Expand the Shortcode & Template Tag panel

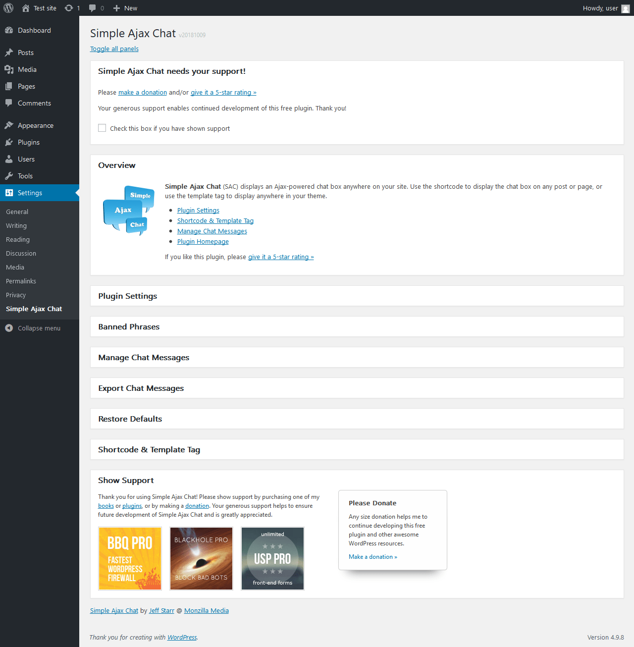coord(357,449)
